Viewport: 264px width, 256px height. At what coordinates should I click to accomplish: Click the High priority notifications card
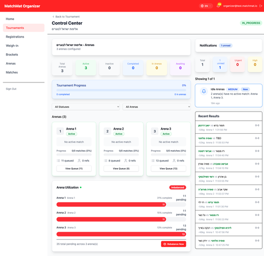[255, 65]
